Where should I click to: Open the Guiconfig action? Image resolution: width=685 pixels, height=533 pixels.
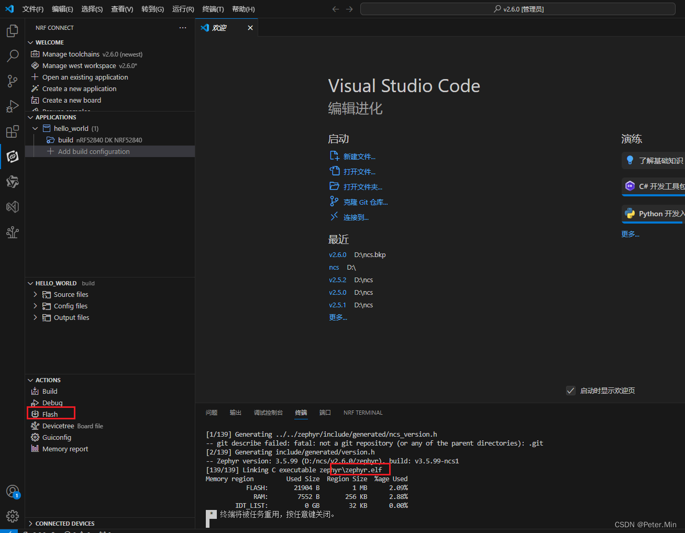point(57,437)
